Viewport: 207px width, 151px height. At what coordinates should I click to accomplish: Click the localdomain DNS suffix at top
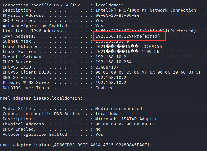tap(110, 5)
